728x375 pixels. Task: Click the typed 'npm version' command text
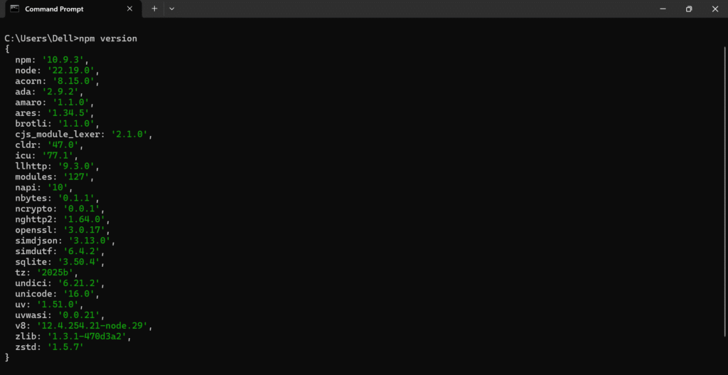108,38
